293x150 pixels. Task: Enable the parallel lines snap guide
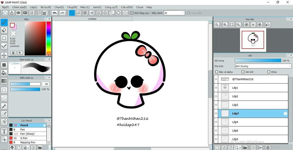click(78, 13)
